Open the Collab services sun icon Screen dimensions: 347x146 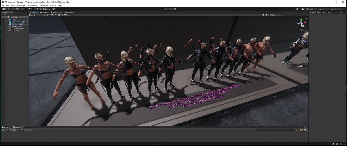tap(297, 9)
